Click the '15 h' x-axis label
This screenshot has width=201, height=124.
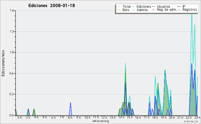pos(130,117)
